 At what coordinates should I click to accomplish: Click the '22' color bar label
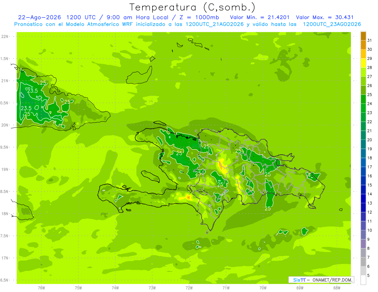pyautogui.click(x=369, y=122)
